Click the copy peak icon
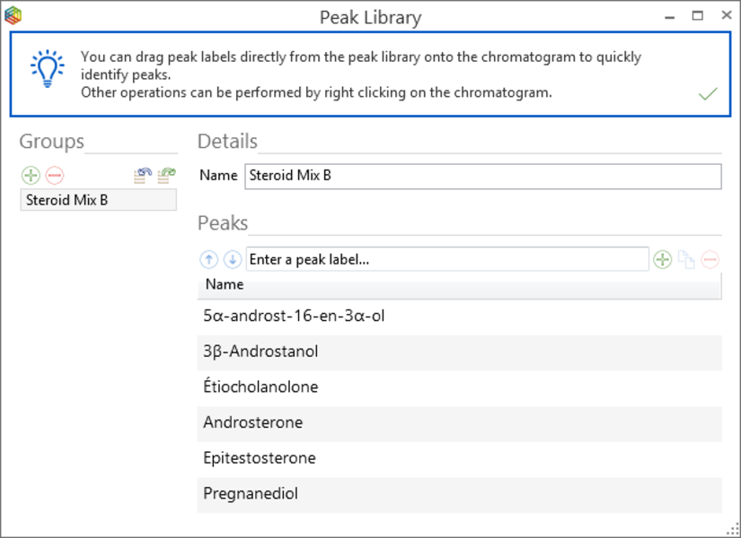Screen dimensions: 741x538 coord(686,260)
